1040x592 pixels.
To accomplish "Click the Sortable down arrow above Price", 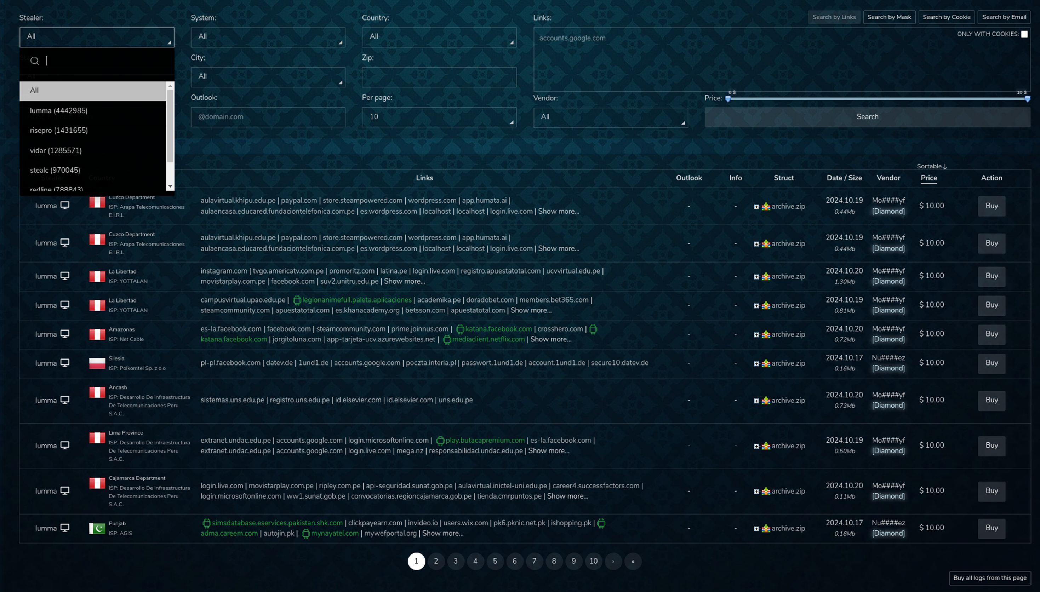I will [945, 166].
